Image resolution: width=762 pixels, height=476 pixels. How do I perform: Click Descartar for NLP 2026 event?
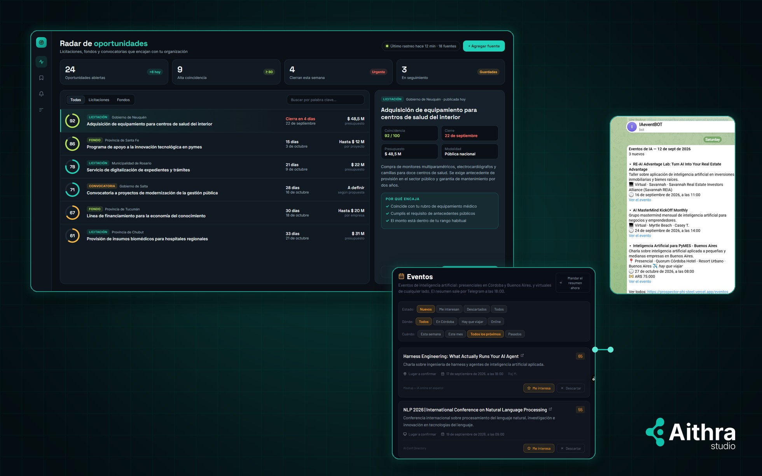[x=571, y=448]
